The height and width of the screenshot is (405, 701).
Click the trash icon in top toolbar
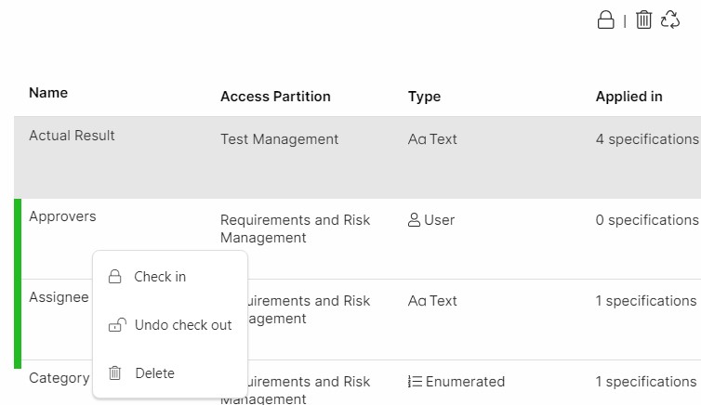tap(643, 20)
